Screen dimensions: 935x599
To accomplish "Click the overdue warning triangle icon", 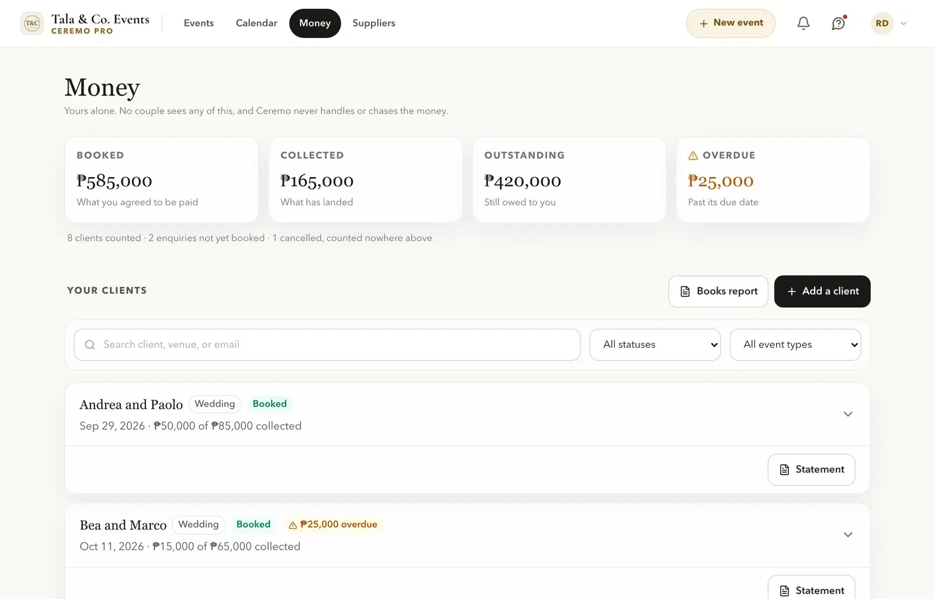I will coord(693,155).
